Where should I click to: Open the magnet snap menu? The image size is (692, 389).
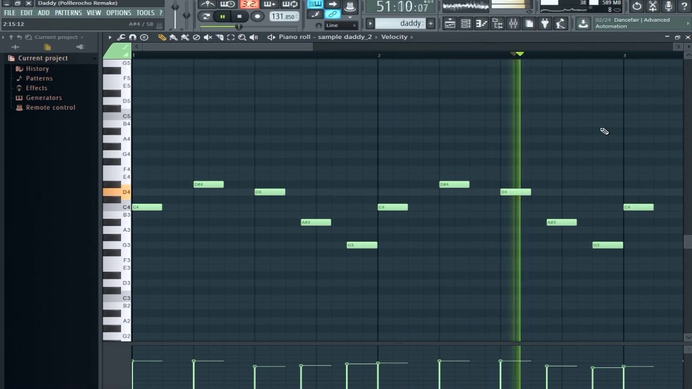(x=132, y=37)
